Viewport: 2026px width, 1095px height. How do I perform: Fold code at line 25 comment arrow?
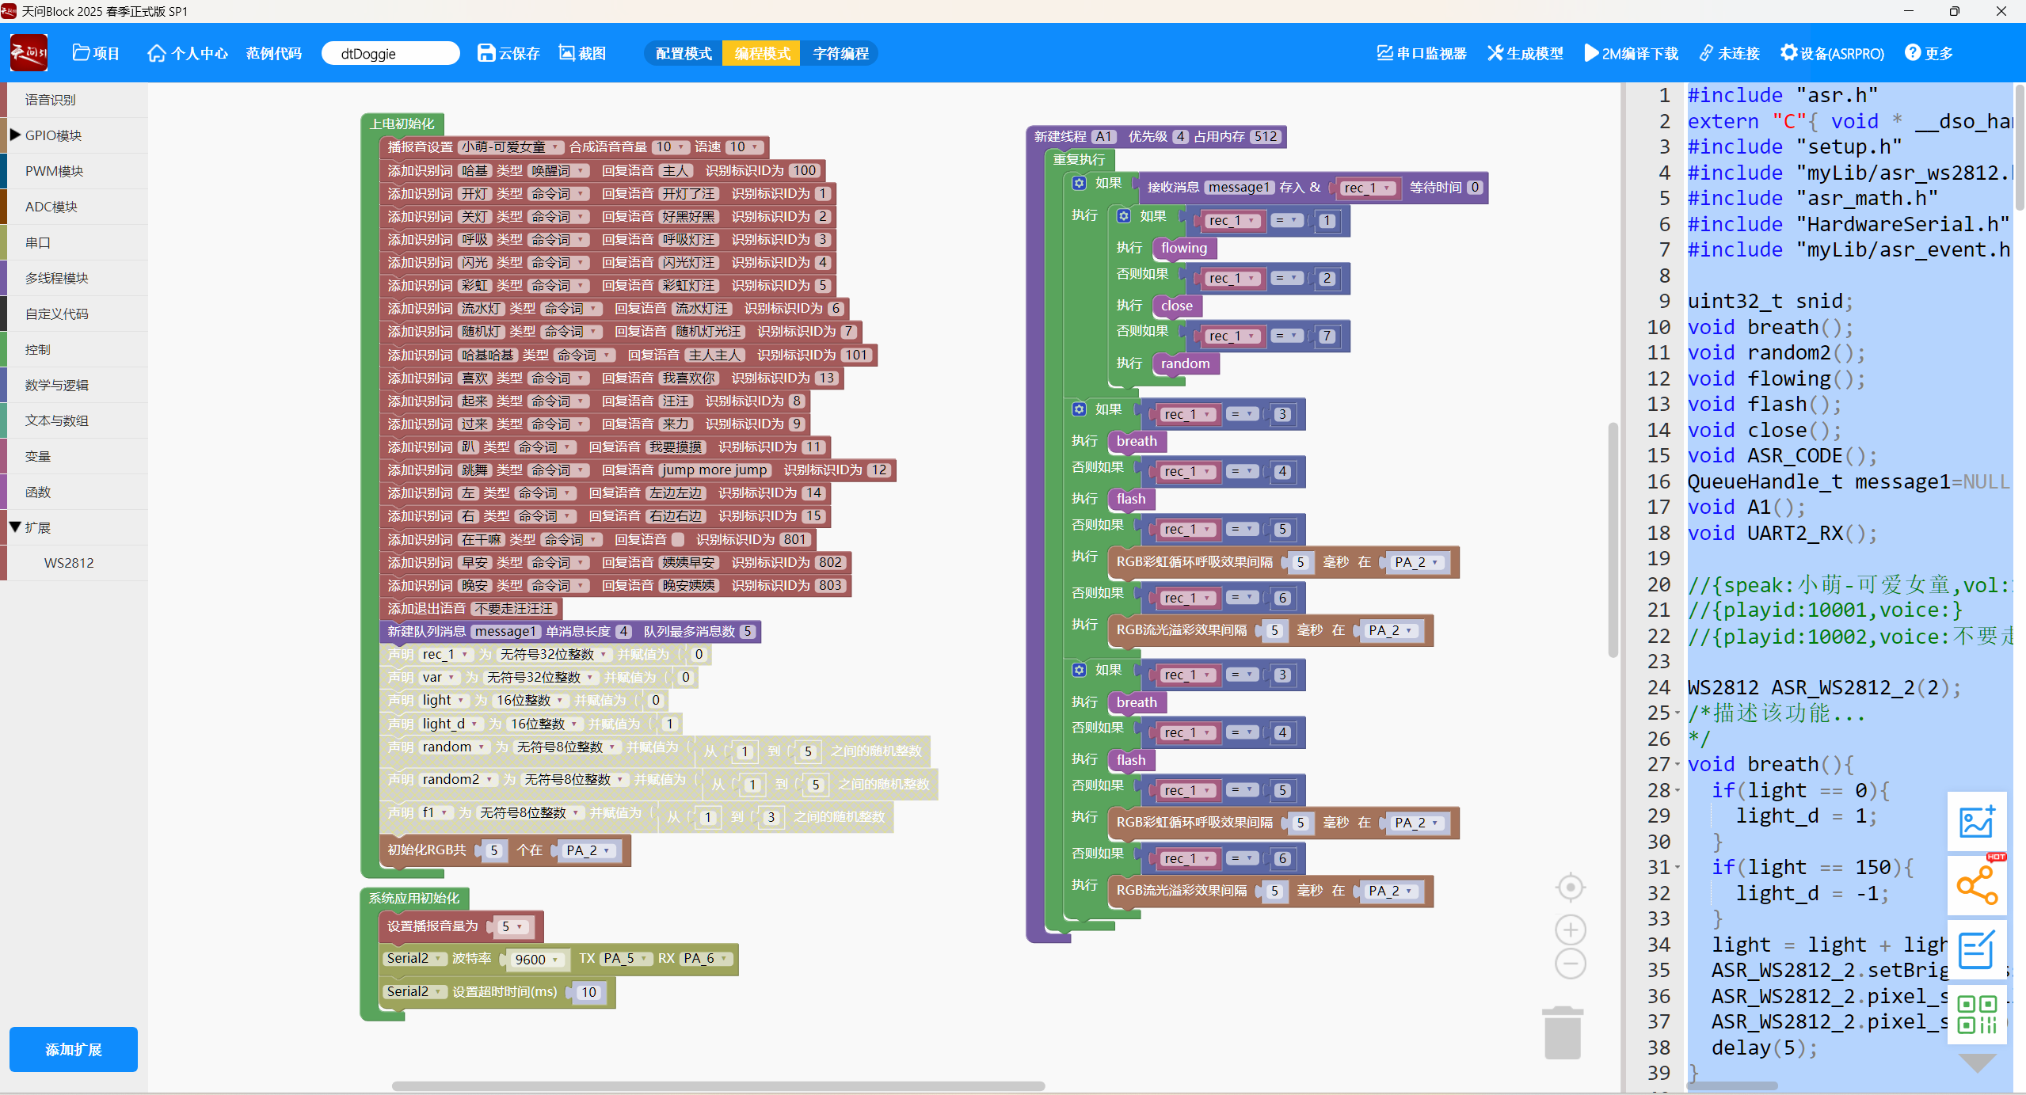[x=1678, y=713]
